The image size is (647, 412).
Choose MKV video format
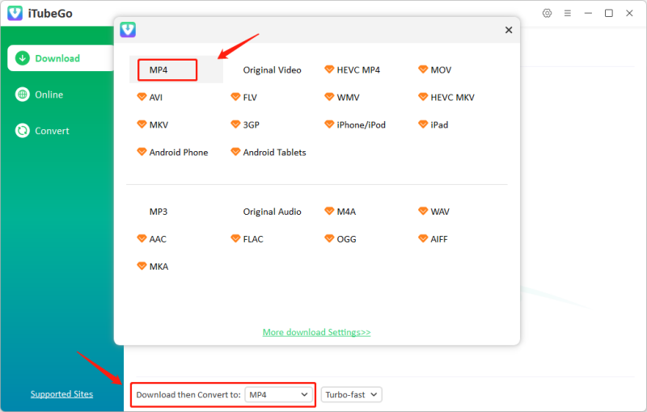coord(159,125)
